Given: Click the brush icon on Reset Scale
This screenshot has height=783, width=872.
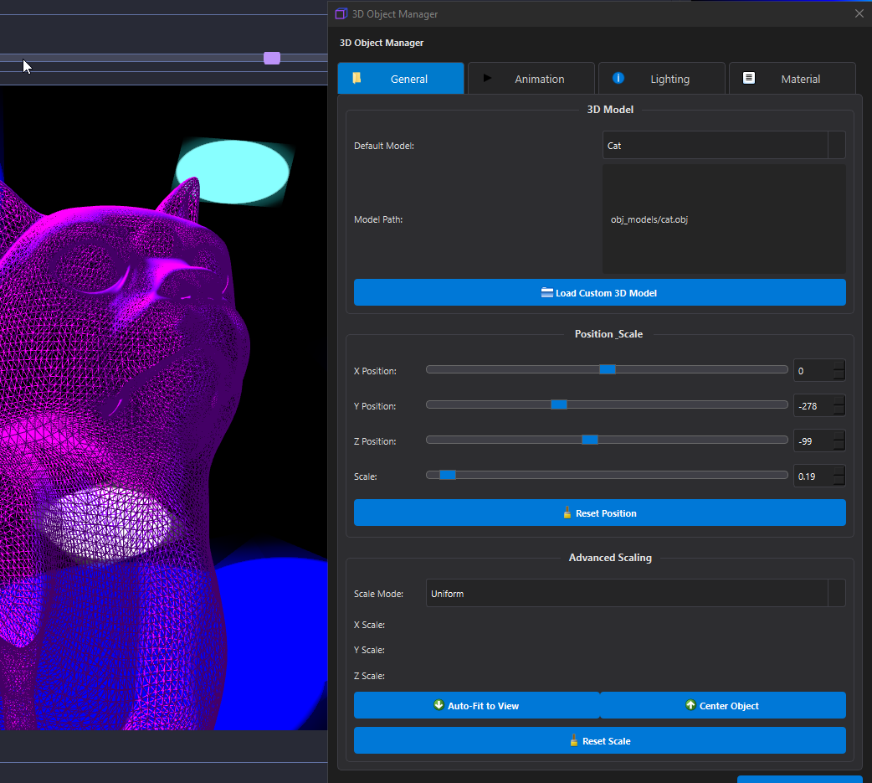Looking at the screenshot, I should (x=572, y=740).
